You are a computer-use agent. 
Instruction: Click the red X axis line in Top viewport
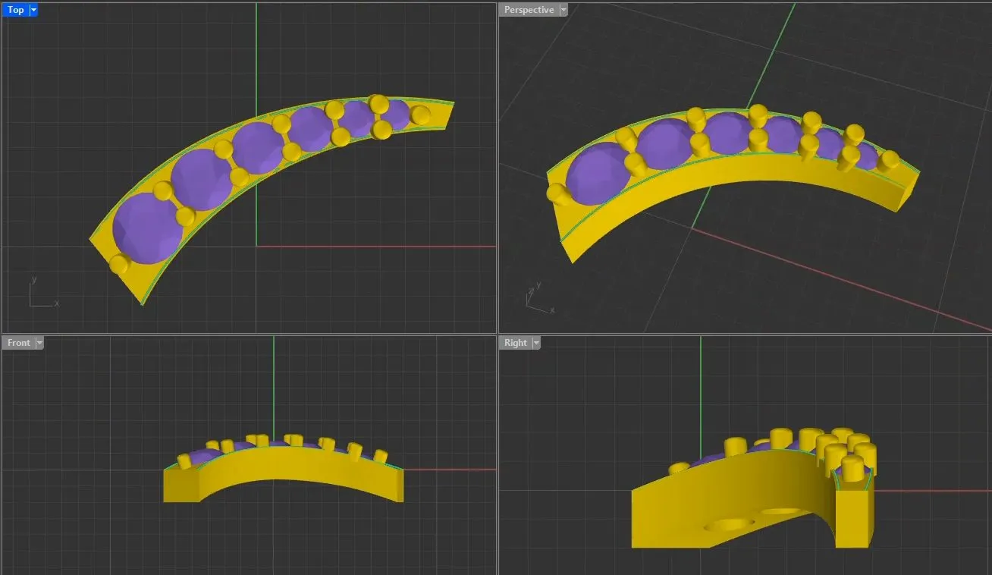tap(379, 246)
